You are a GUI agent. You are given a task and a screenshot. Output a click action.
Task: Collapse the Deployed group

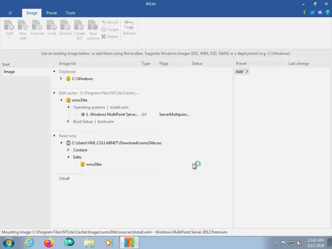(x=54, y=72)
